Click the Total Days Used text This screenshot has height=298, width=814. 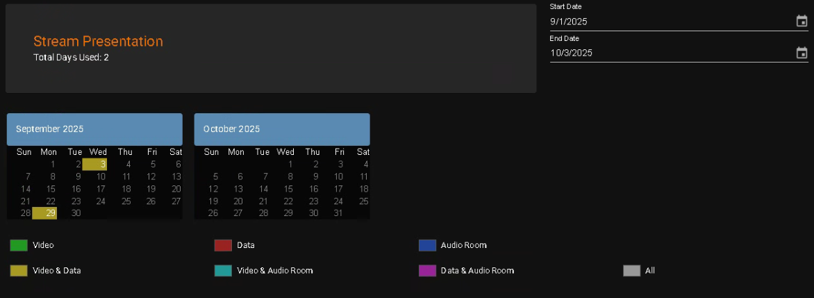point(71,58)
